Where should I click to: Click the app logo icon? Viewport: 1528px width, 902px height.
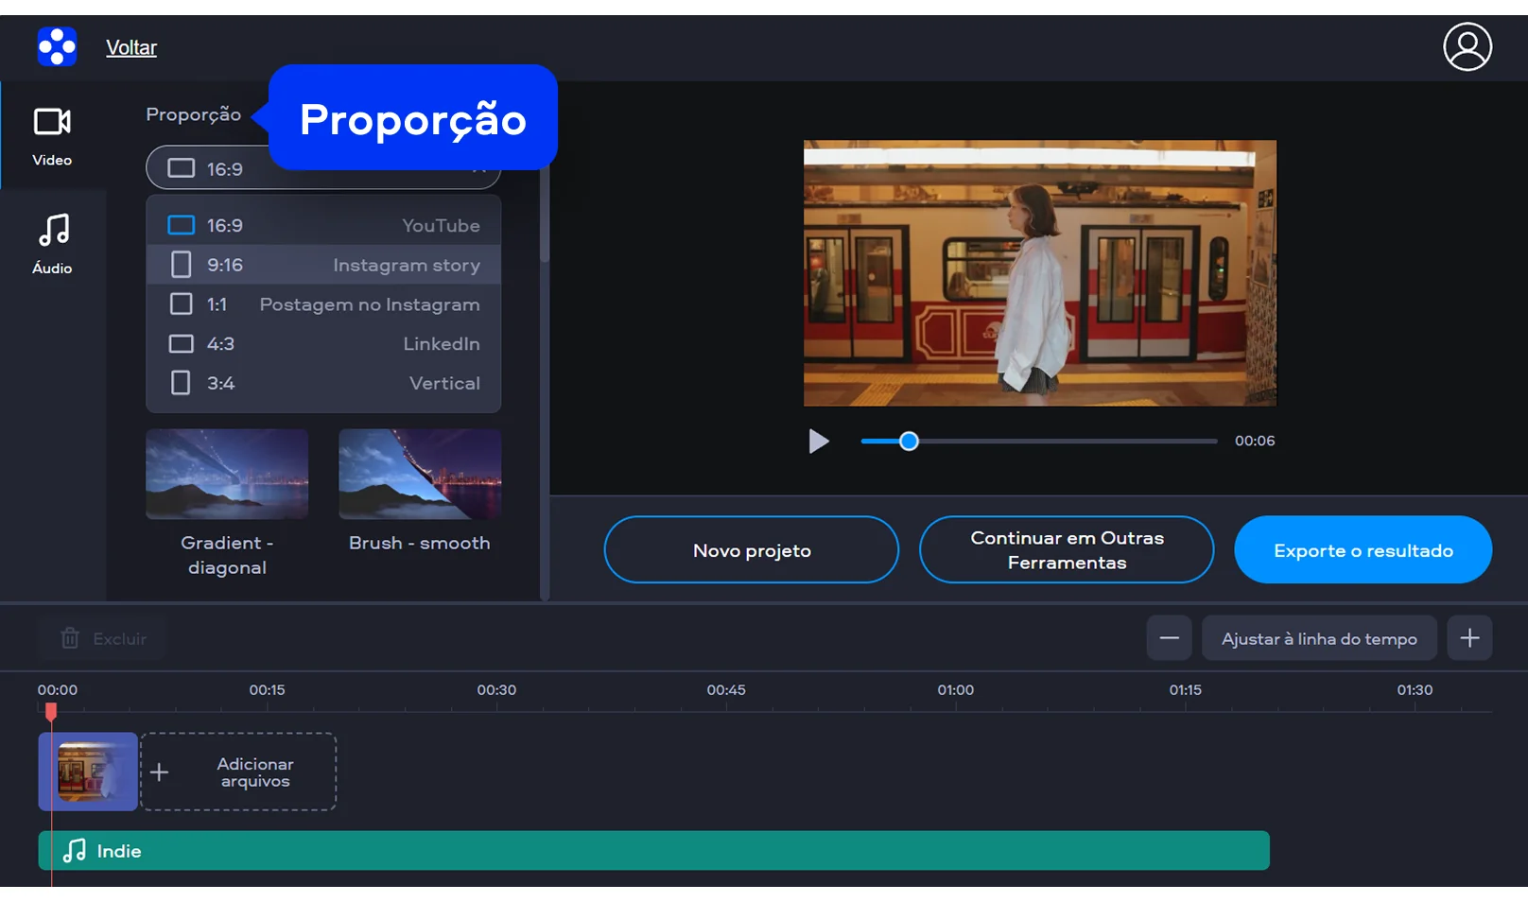[57, 46]
